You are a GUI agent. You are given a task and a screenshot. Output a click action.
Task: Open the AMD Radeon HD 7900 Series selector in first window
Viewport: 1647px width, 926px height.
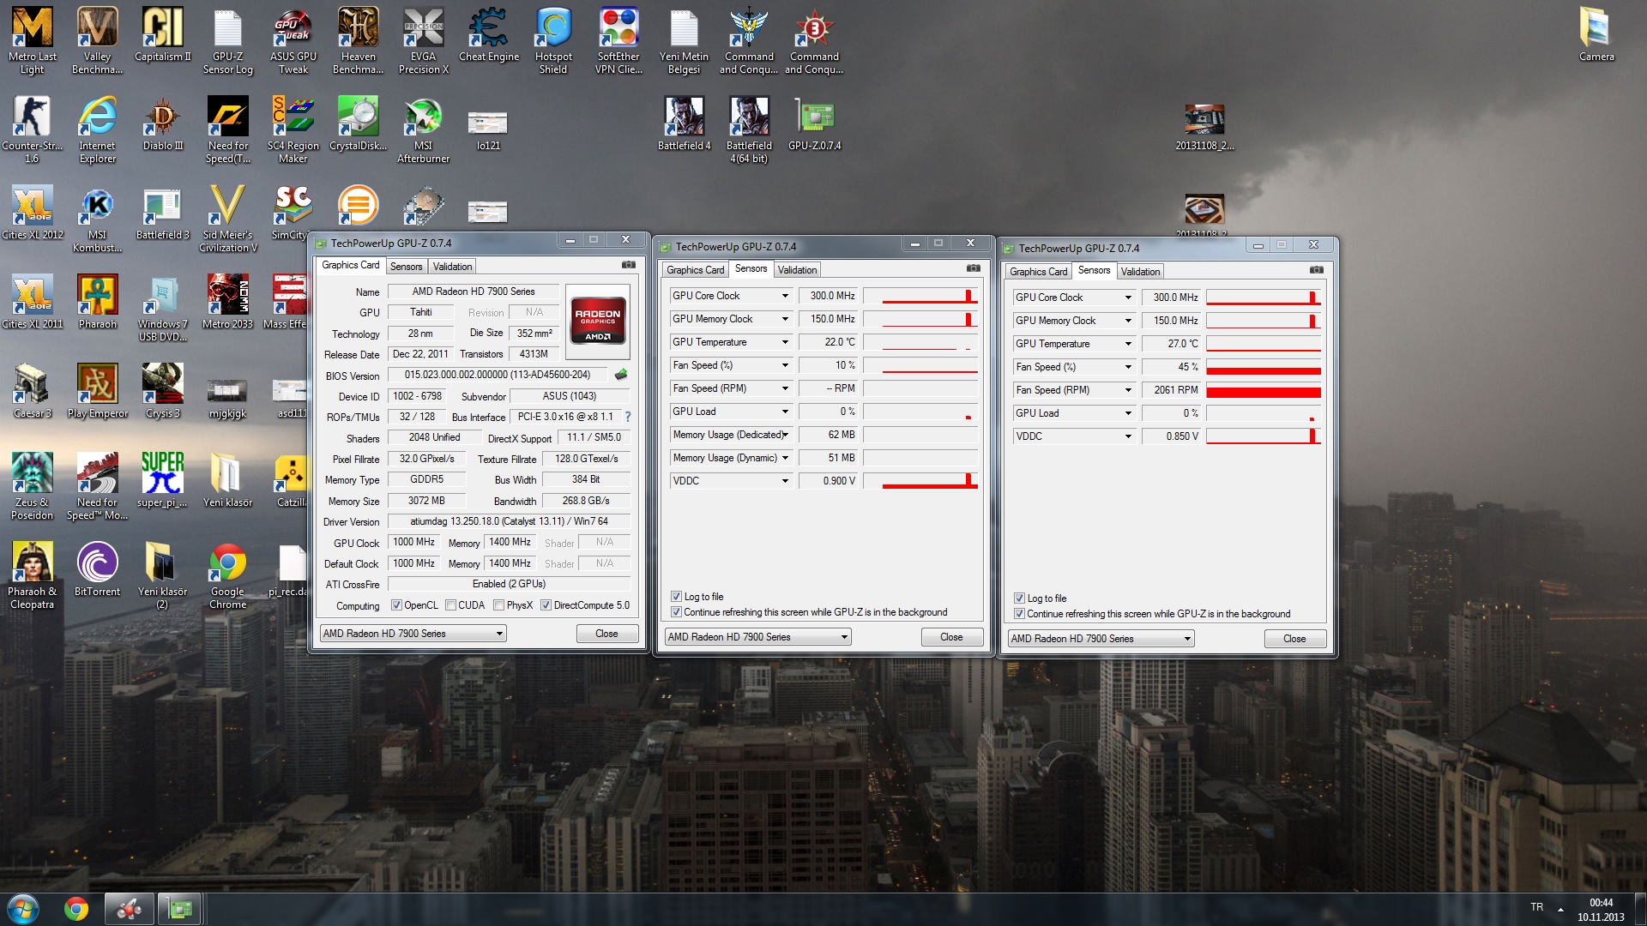click(413, 634)
